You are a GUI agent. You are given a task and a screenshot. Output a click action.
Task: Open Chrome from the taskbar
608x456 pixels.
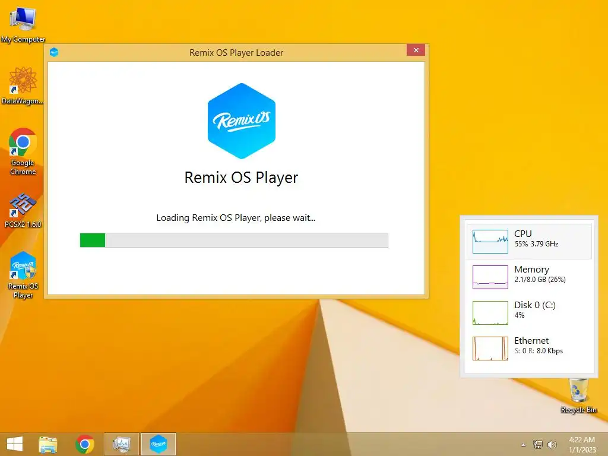point(85,444)
